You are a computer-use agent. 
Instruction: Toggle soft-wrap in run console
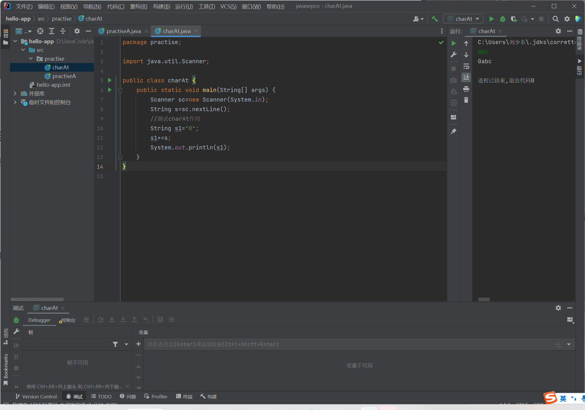[466, 66]
